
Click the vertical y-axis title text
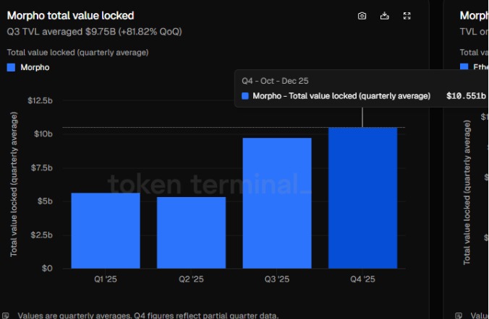pyautogui.click(x=14, y=184)
